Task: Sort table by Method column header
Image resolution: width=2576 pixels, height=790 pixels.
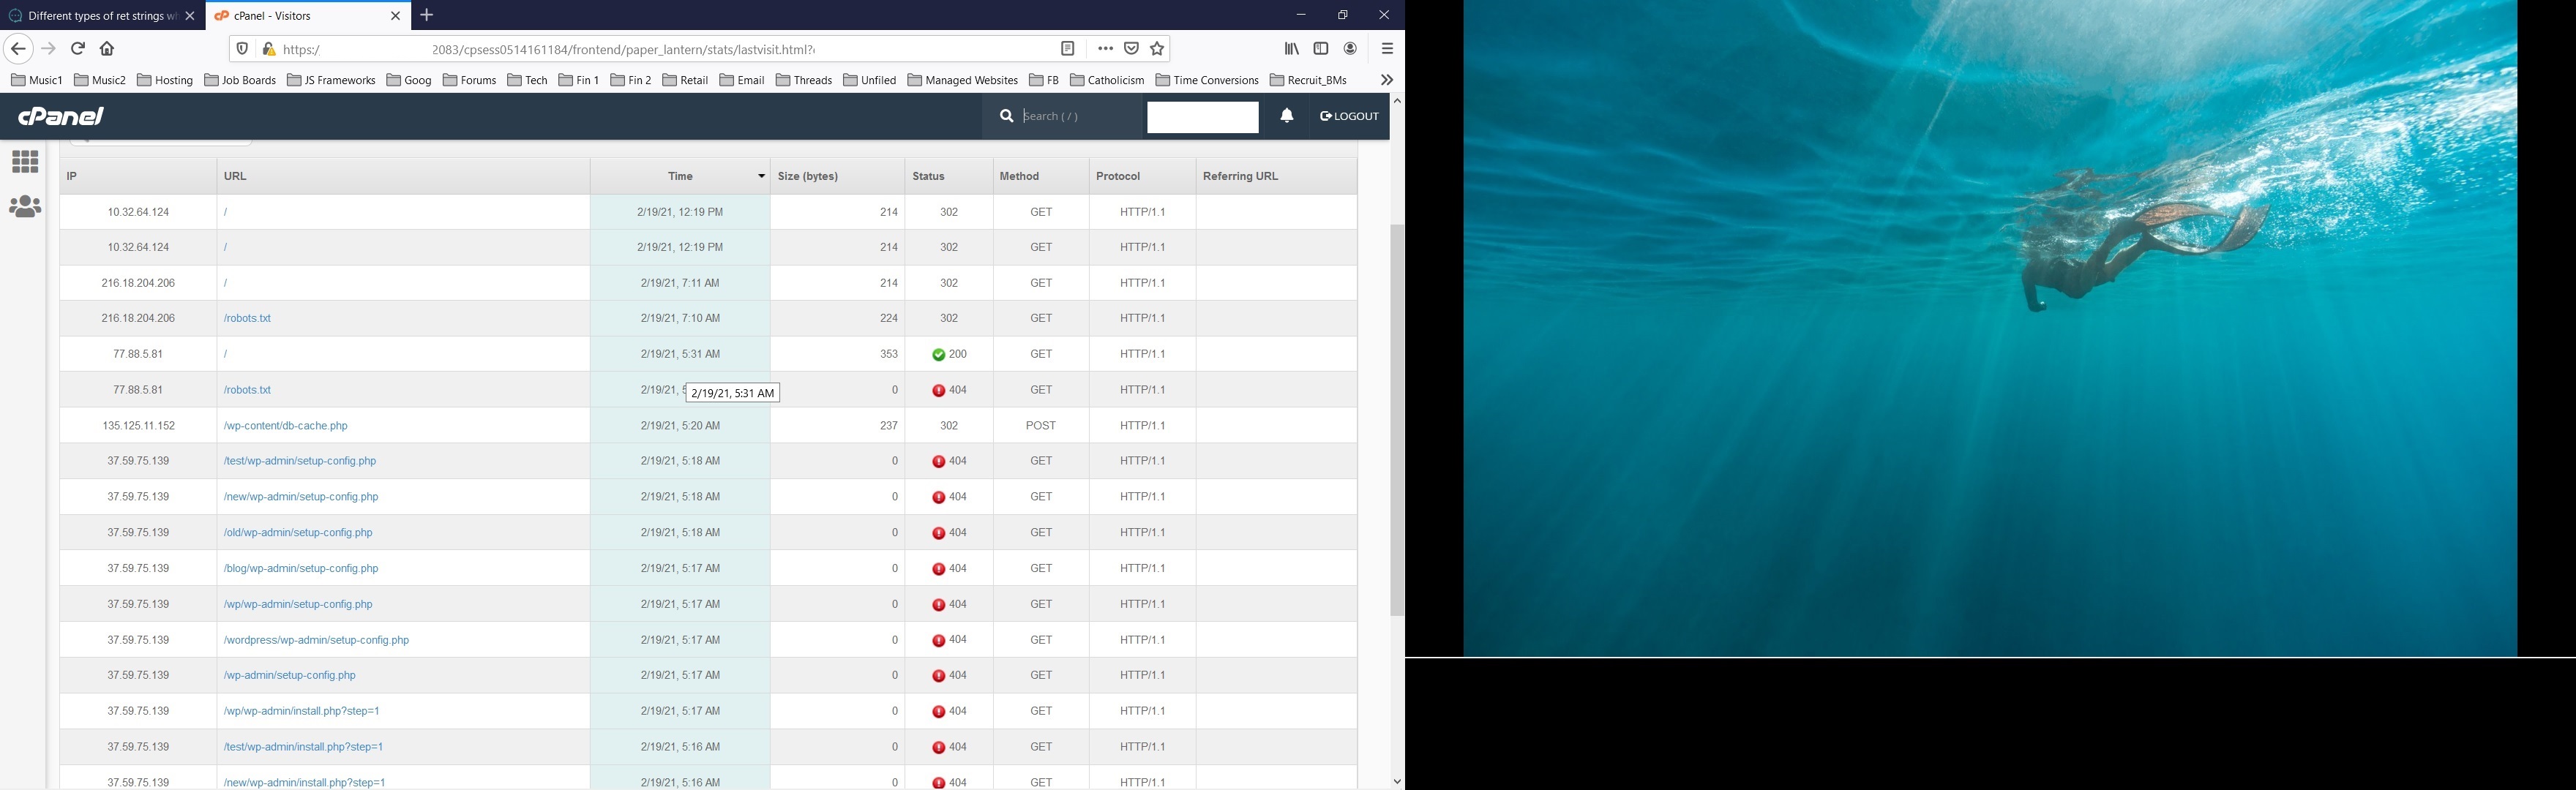Action: point(1041,176)
